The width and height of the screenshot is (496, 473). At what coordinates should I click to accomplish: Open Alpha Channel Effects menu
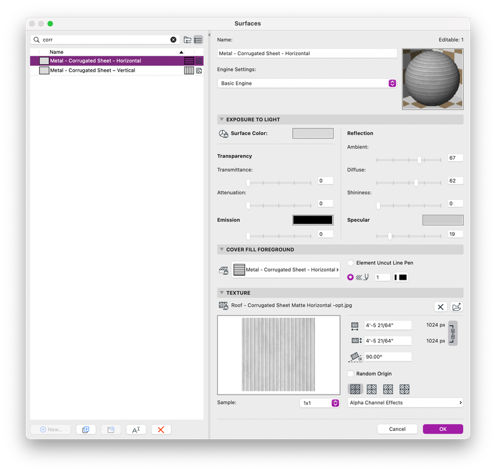coord(405,403)
